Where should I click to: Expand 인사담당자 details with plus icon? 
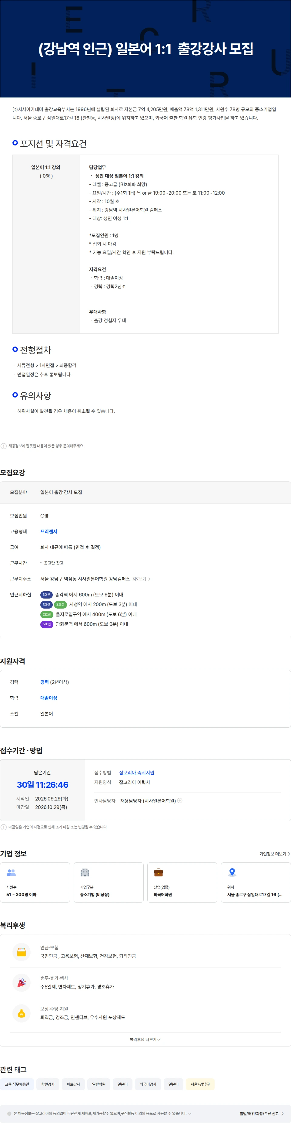coord(180,800)
